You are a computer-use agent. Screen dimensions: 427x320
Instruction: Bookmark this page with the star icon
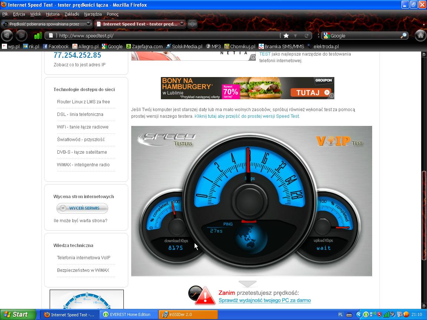coord(286,36)
